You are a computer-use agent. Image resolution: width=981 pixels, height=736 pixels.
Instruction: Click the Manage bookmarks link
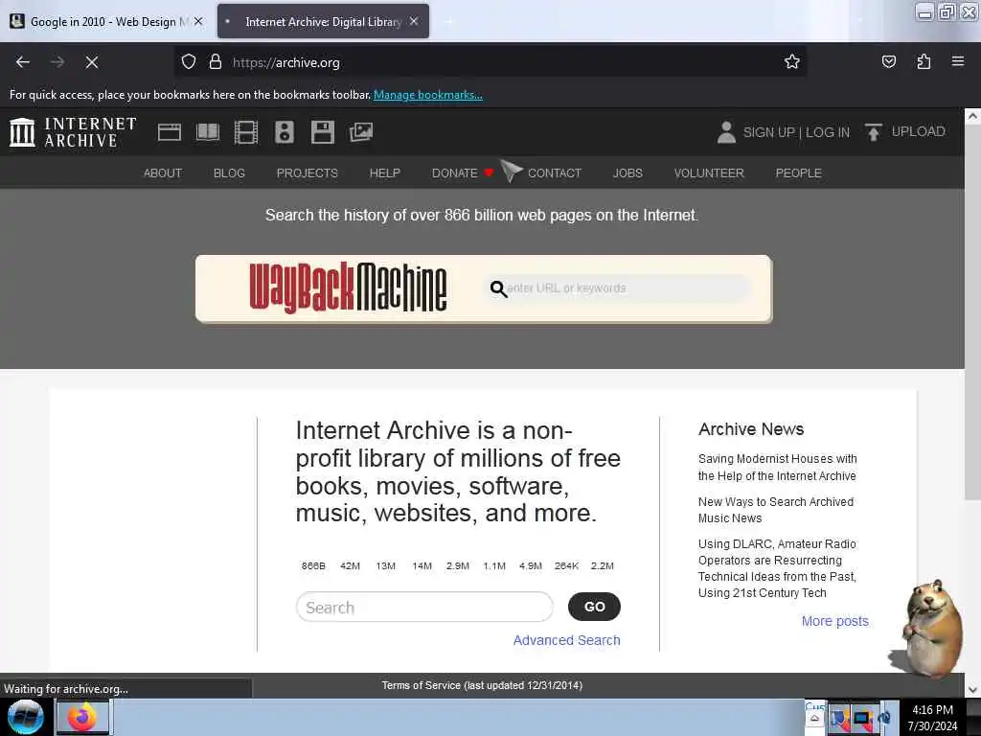click(428, 95)
